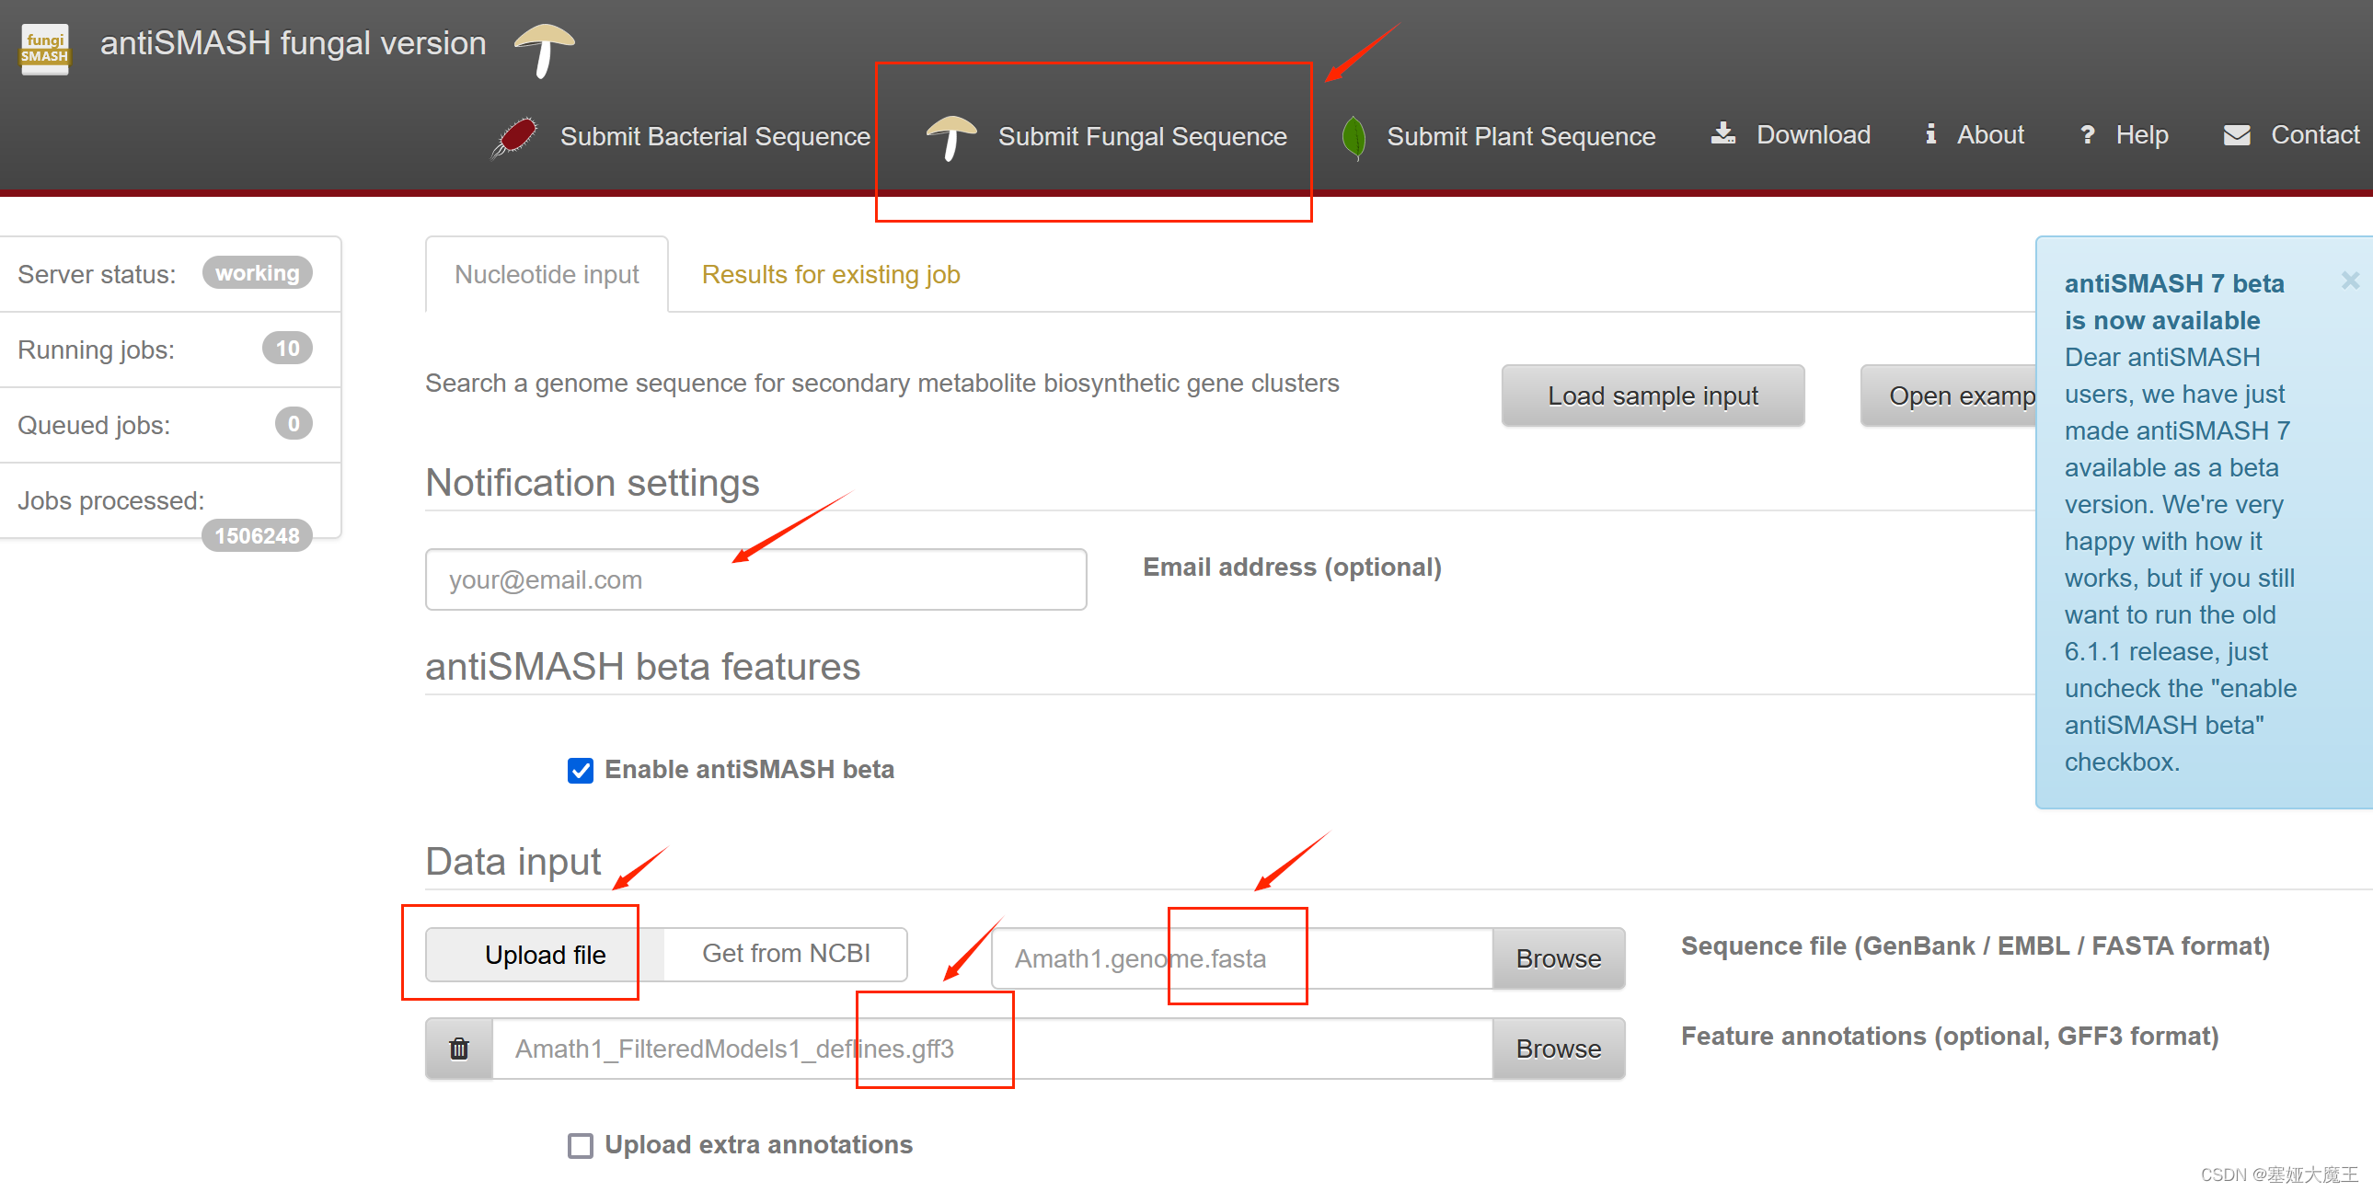Open Submit Fungal Sequence menu item

click(1141, 136)
